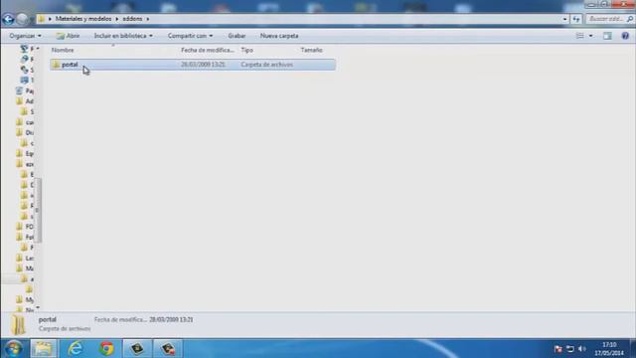Screen dimensions: 636x358
Task: Launch Google Chrome from taskbar
Action: 106,348
